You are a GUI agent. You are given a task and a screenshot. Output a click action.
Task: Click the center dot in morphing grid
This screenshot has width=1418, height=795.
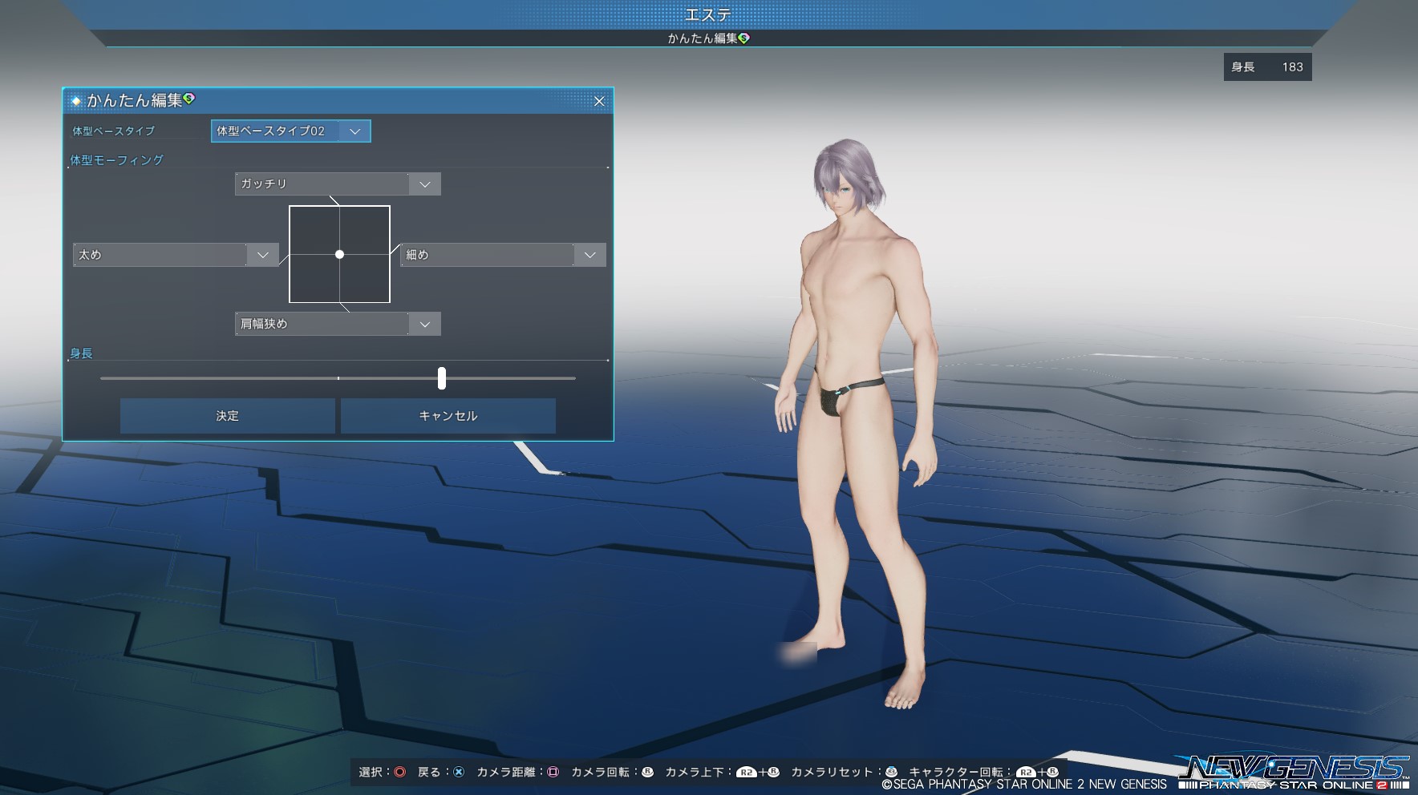[x=340, y=254]
